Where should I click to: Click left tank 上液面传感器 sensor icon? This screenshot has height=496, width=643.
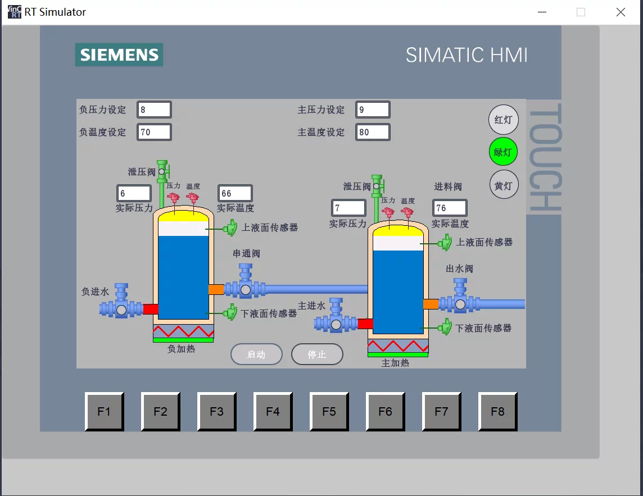pos(230,228)
